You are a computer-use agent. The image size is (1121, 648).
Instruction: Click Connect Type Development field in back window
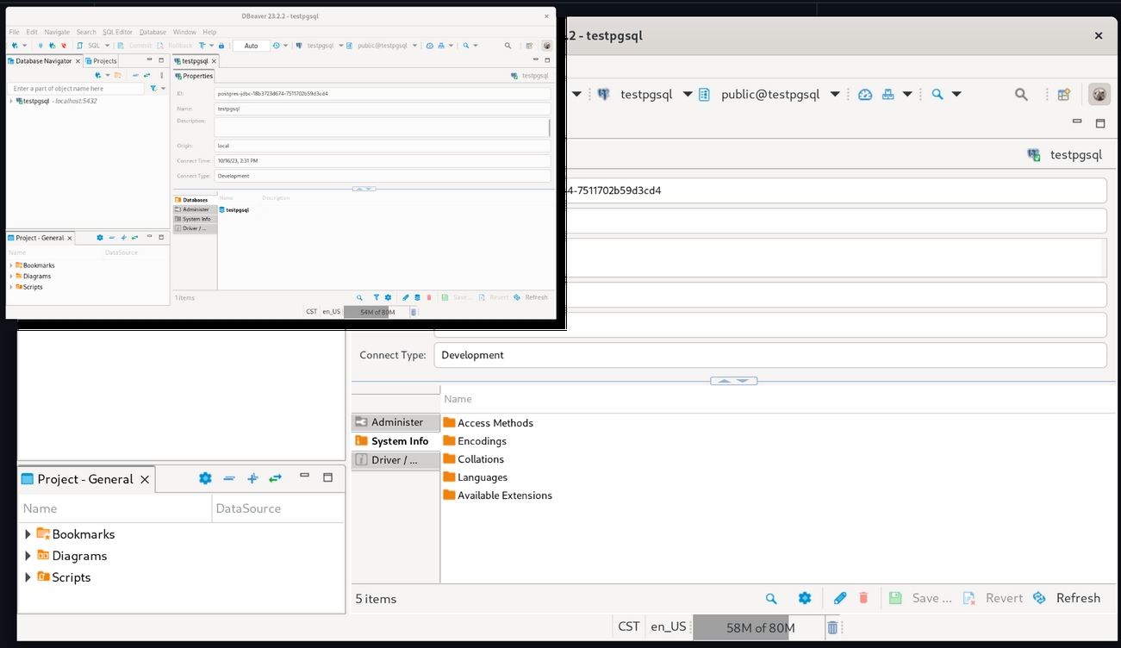click(x=770, y=355)
